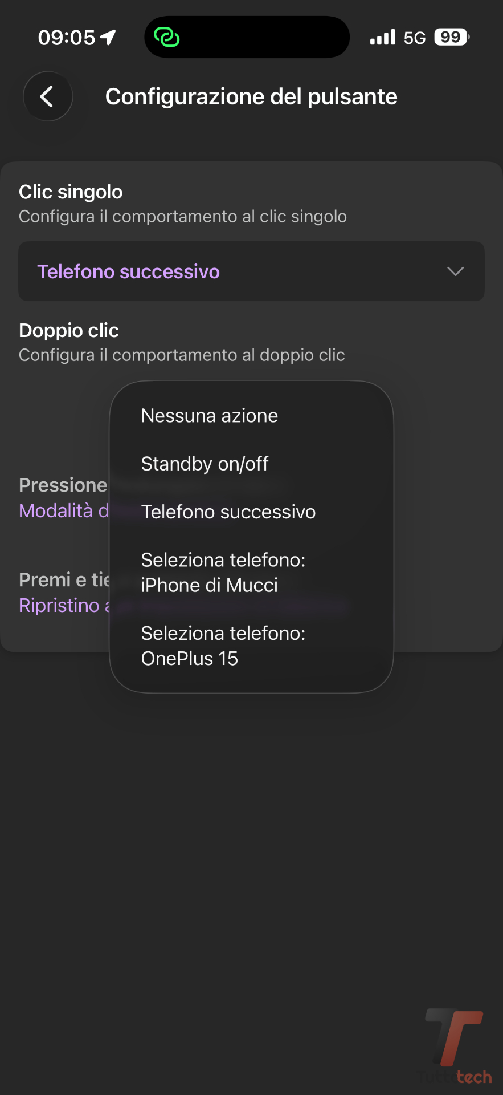Go back using the back arrow button

[x=48, y=96]
